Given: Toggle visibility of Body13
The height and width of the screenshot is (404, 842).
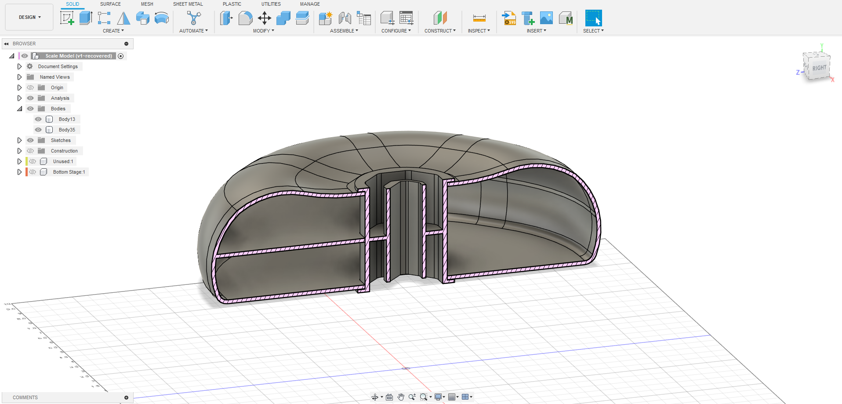Looking at the screenshot, I should click(x=38, y=119).
